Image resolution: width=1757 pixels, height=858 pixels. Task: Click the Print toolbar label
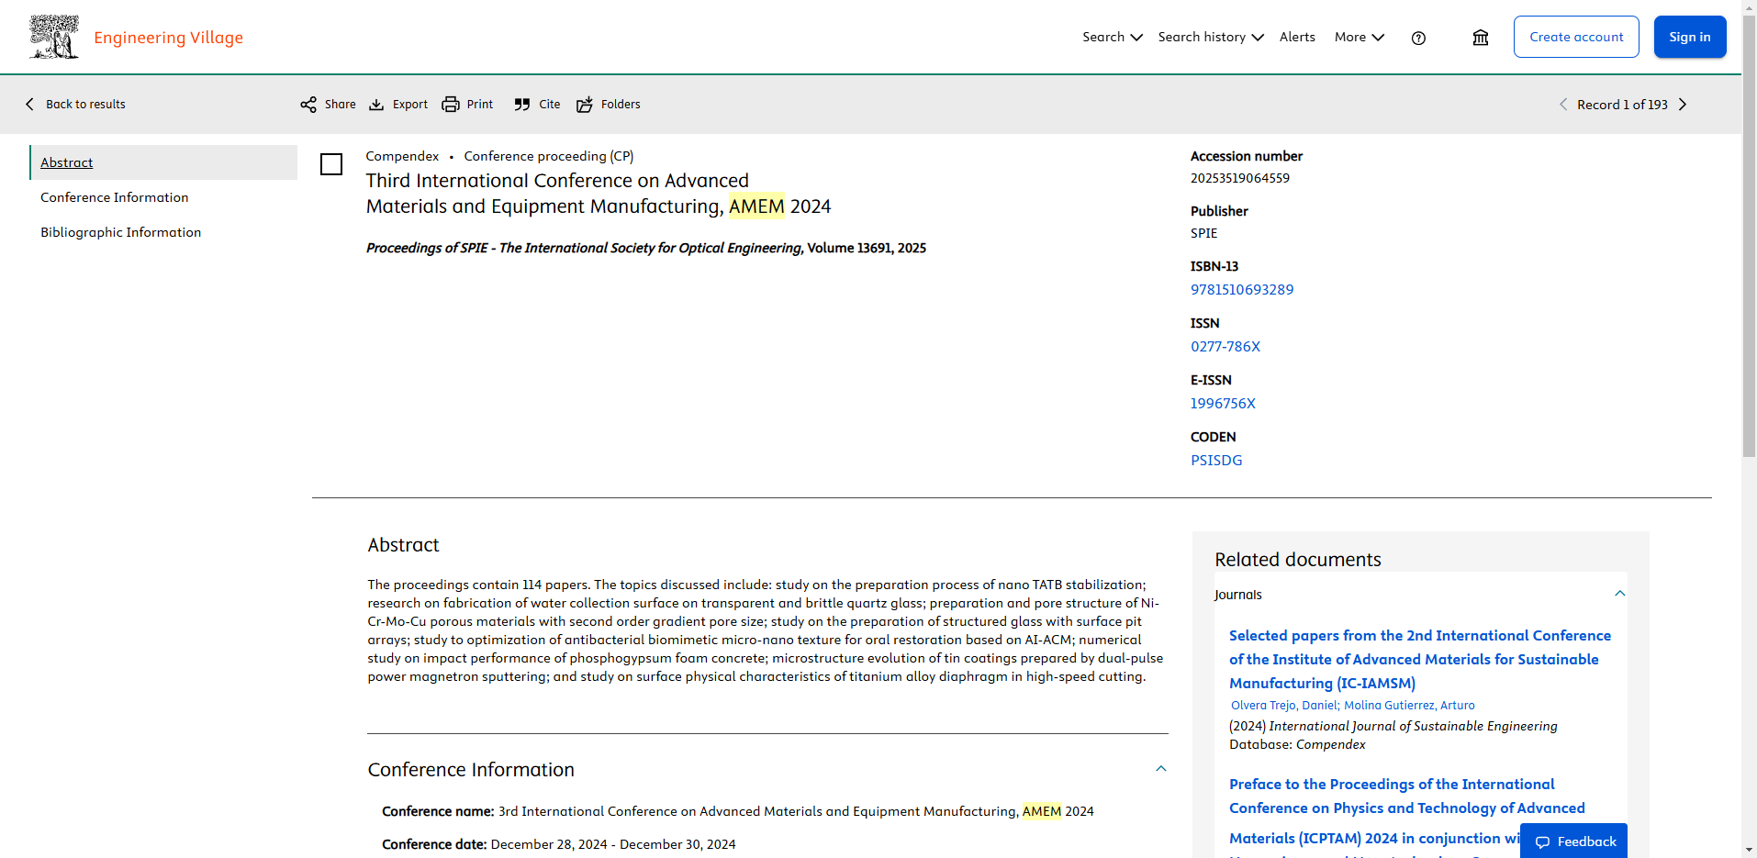480,105
